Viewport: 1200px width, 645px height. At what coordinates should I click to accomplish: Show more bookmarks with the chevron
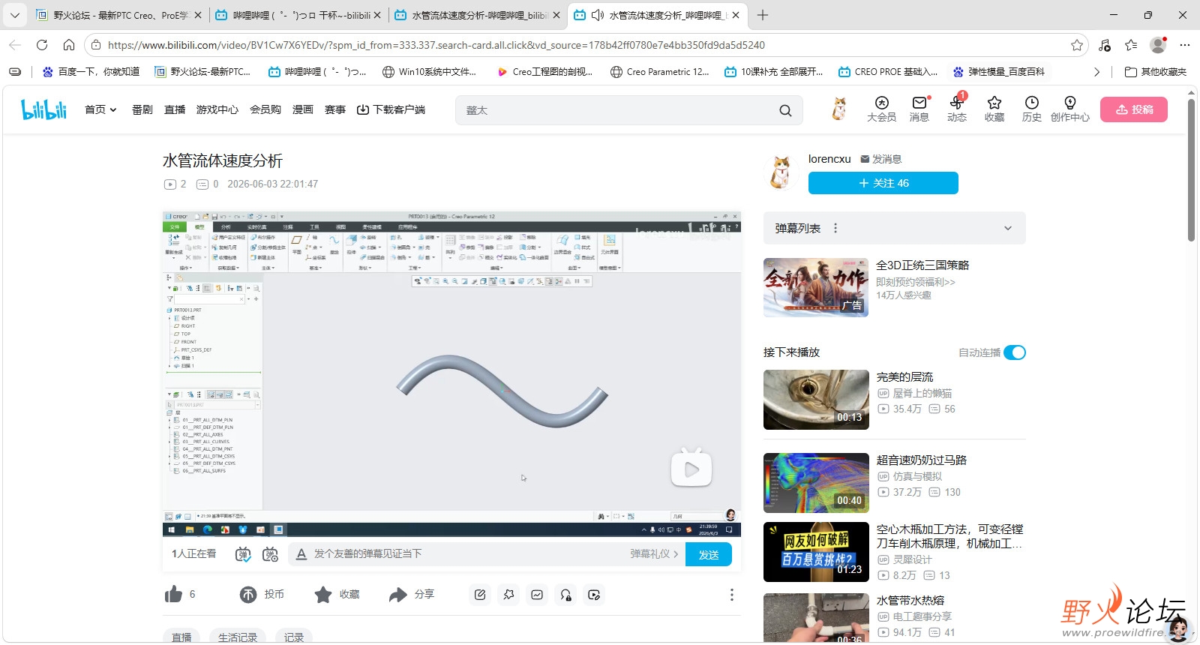(1097, 72)
